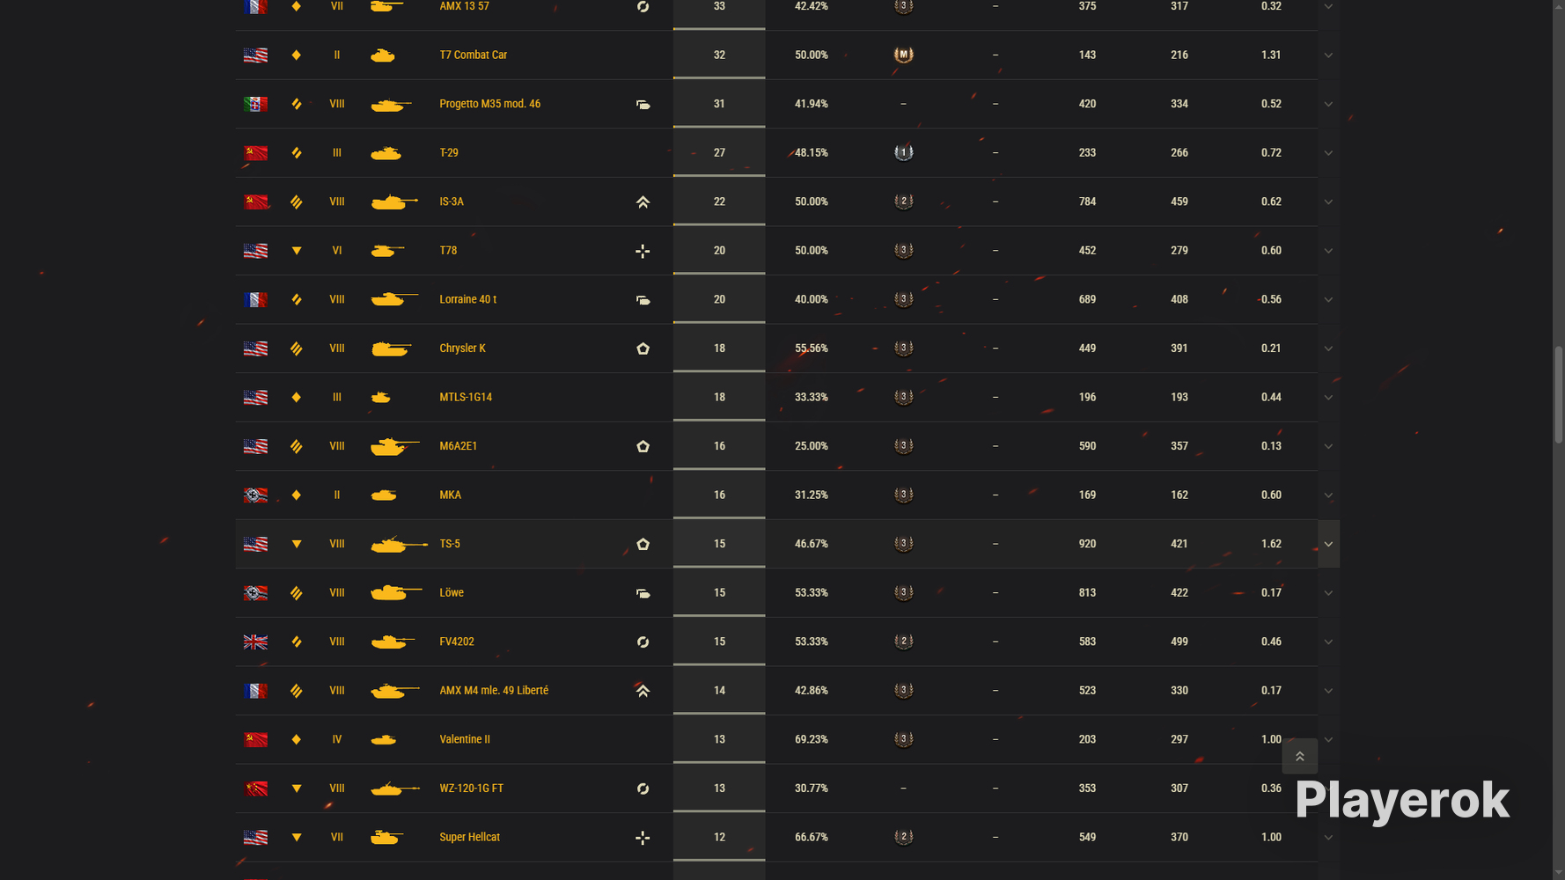Expand the Super Hellcat row chevron
The width and height of the screenshot is (1565, 880).
point(1328,837)
